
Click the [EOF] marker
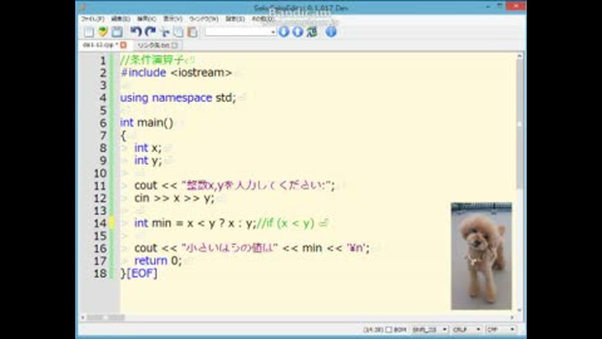pos(142,273)
